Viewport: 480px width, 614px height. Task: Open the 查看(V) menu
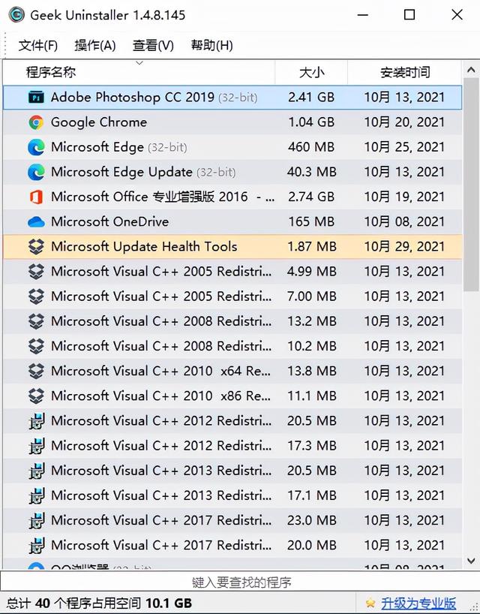(x=153, y=46)
